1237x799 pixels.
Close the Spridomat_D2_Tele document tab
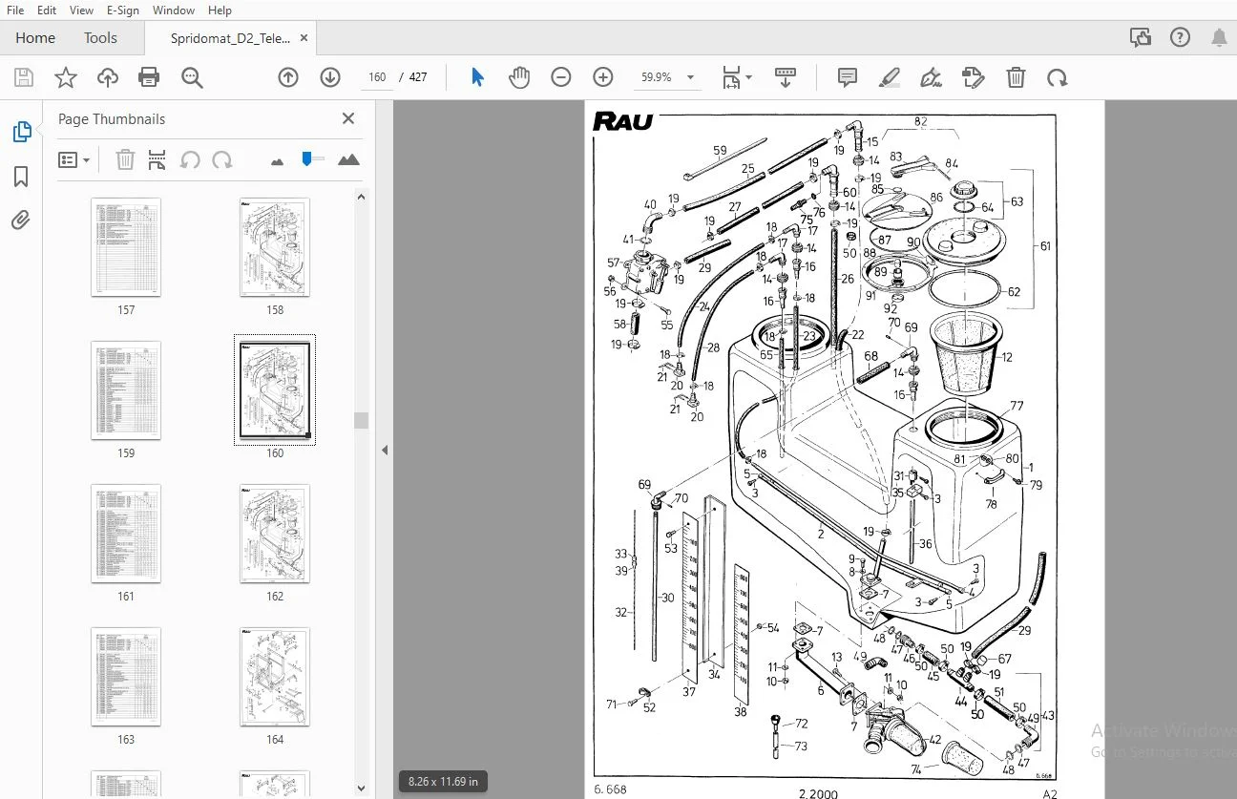point(304,38)
